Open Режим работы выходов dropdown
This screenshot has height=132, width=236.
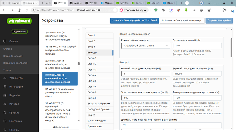click(146, 46)
